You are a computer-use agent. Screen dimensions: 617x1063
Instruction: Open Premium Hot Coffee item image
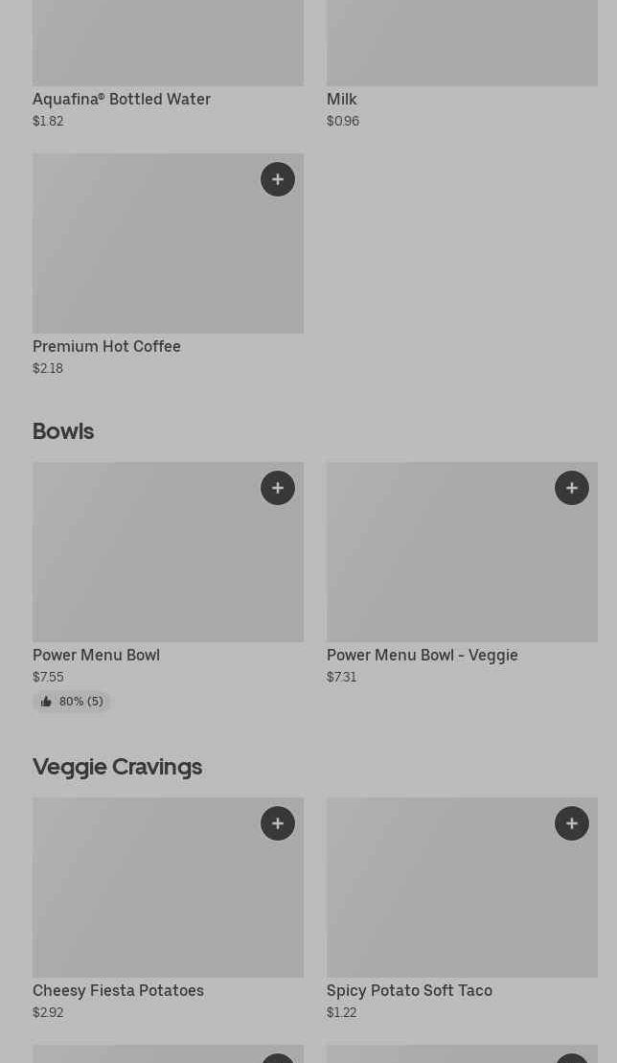[168, 243]
